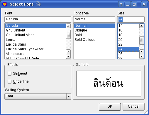The height and width of the screenshot is (115, 149).
Task: Select Lucida Sans in the font list
Action: (35, 44)
